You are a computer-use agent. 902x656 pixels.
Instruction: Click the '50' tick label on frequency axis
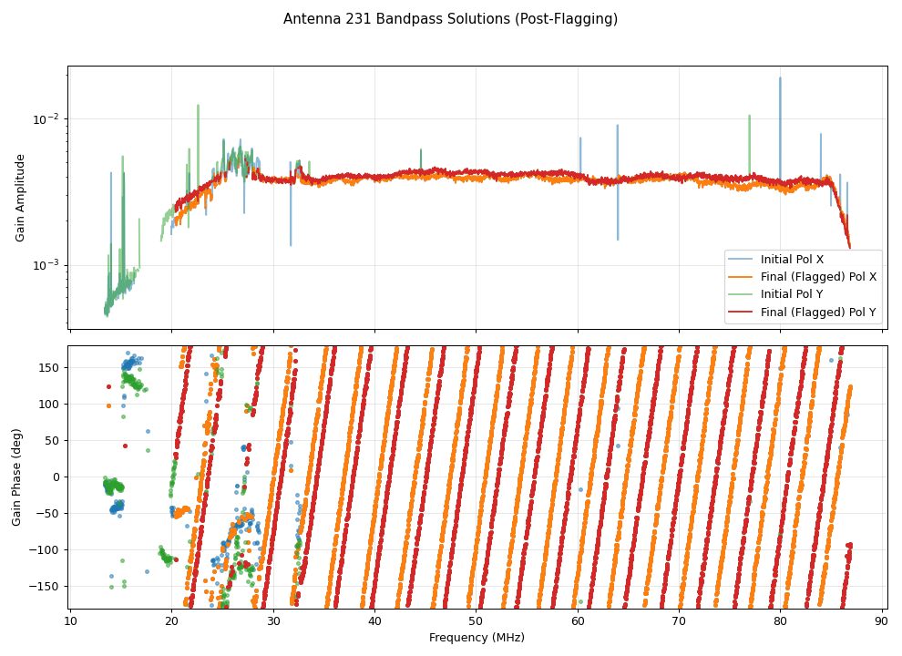477,621
